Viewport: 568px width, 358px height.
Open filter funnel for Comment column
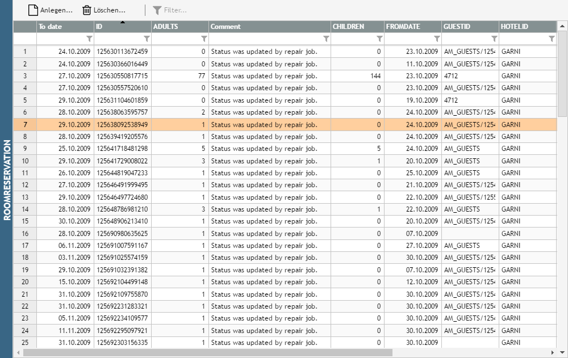[x=326, y=39]
